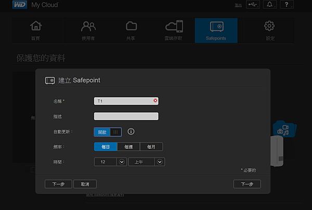The width and height of the screenshot is (312, 210).
Task: Click the house icon in navigation
Action: click(x=36, y=26)
